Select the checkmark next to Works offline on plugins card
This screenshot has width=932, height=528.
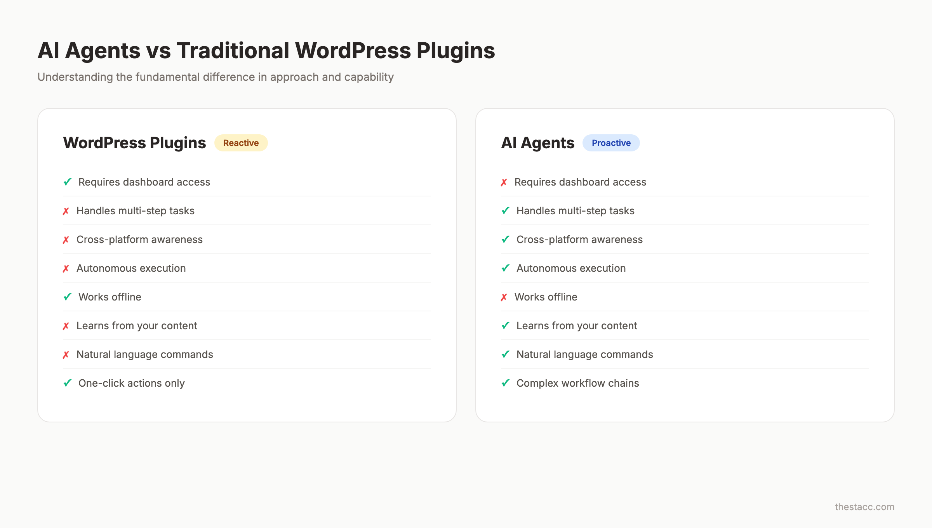[x=67, y=297]
